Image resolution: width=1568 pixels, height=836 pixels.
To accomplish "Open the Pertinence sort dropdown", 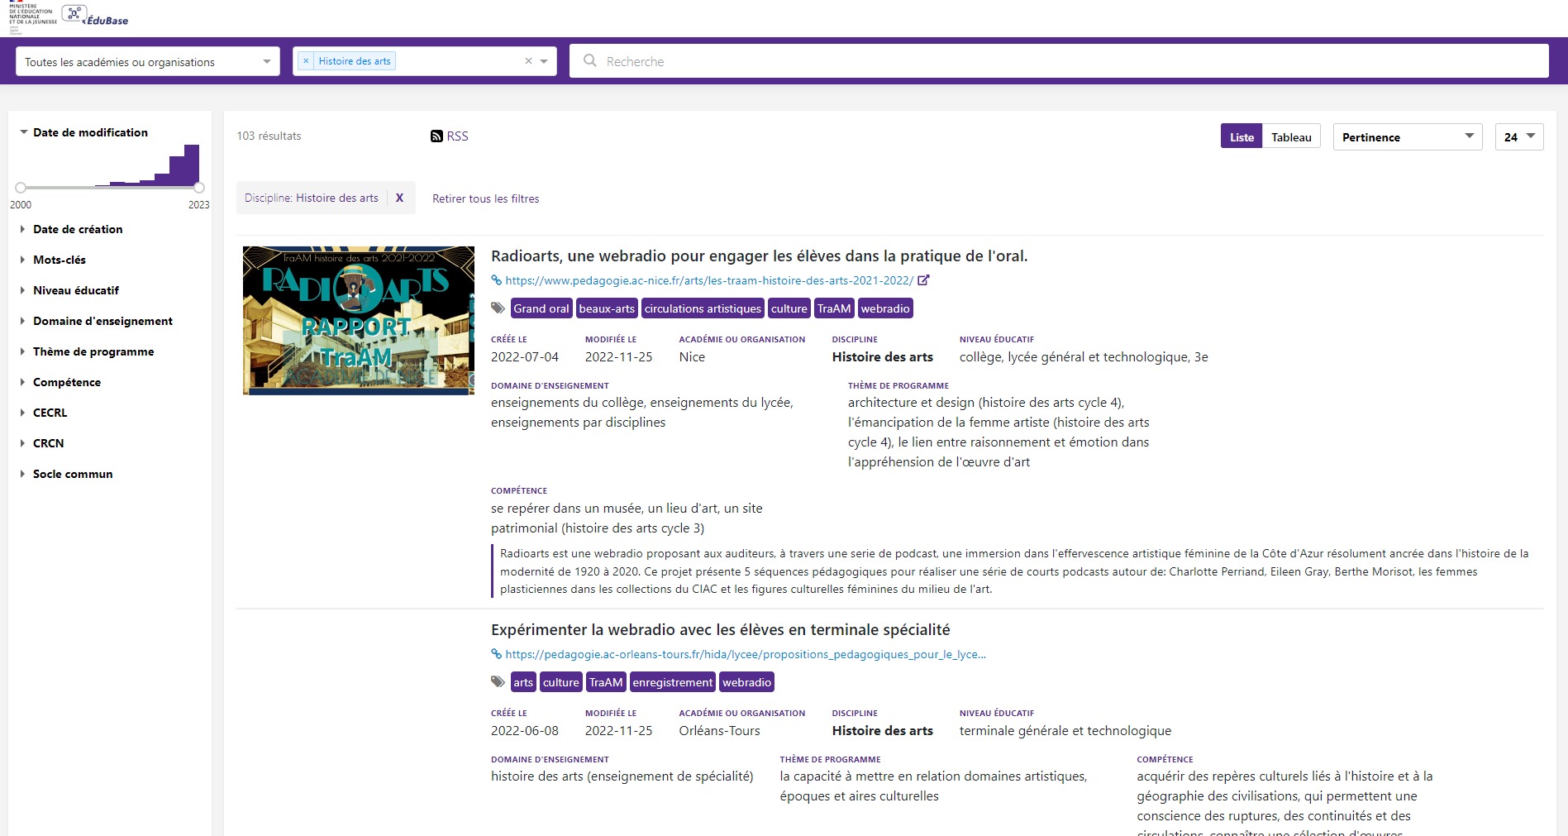I will [x=1408, y=137].
